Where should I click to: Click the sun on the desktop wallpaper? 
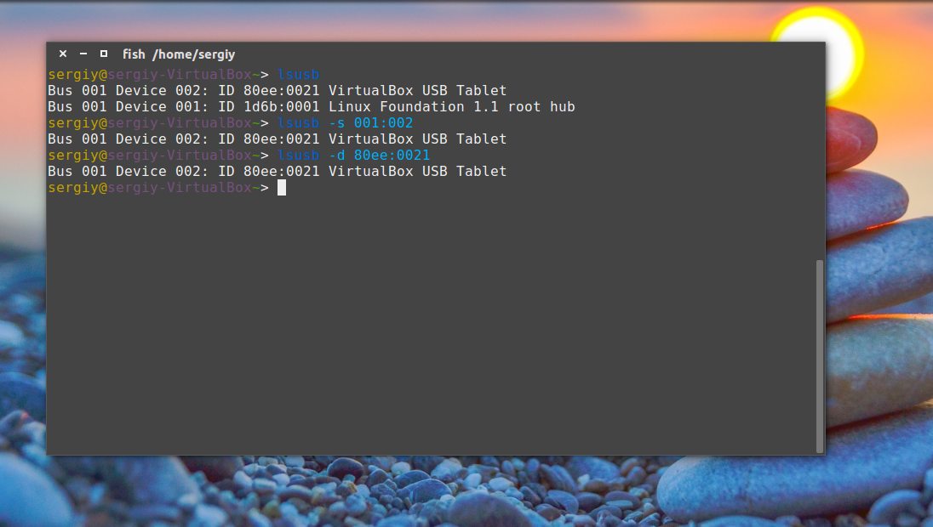(x=817, y=52)
